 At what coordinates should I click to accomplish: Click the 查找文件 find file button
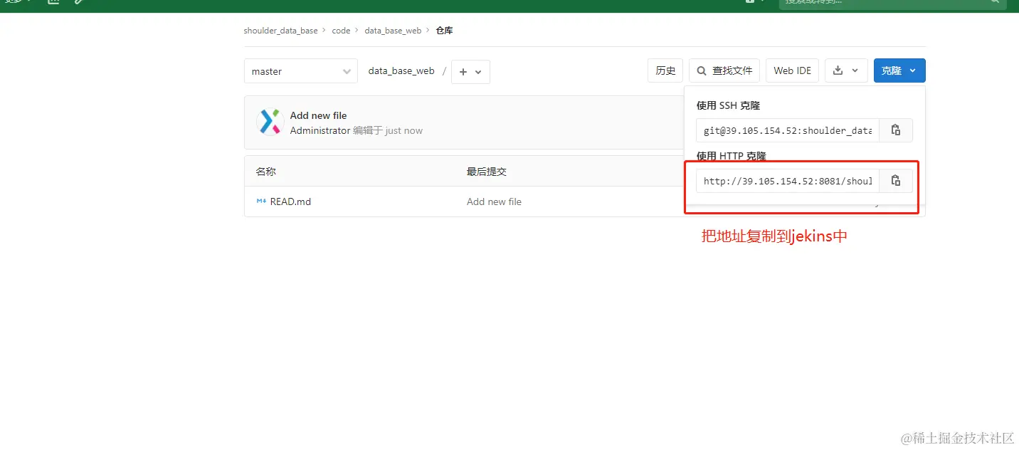tap(724, 70)
